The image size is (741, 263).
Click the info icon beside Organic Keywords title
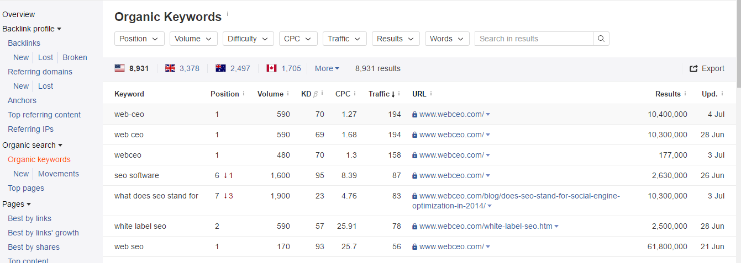[228, 14]
